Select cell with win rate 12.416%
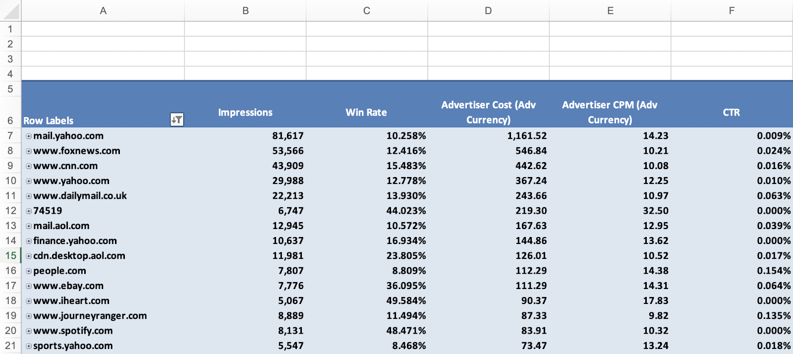The height and width of the screenshot is (354, 793). pos(367,151)
